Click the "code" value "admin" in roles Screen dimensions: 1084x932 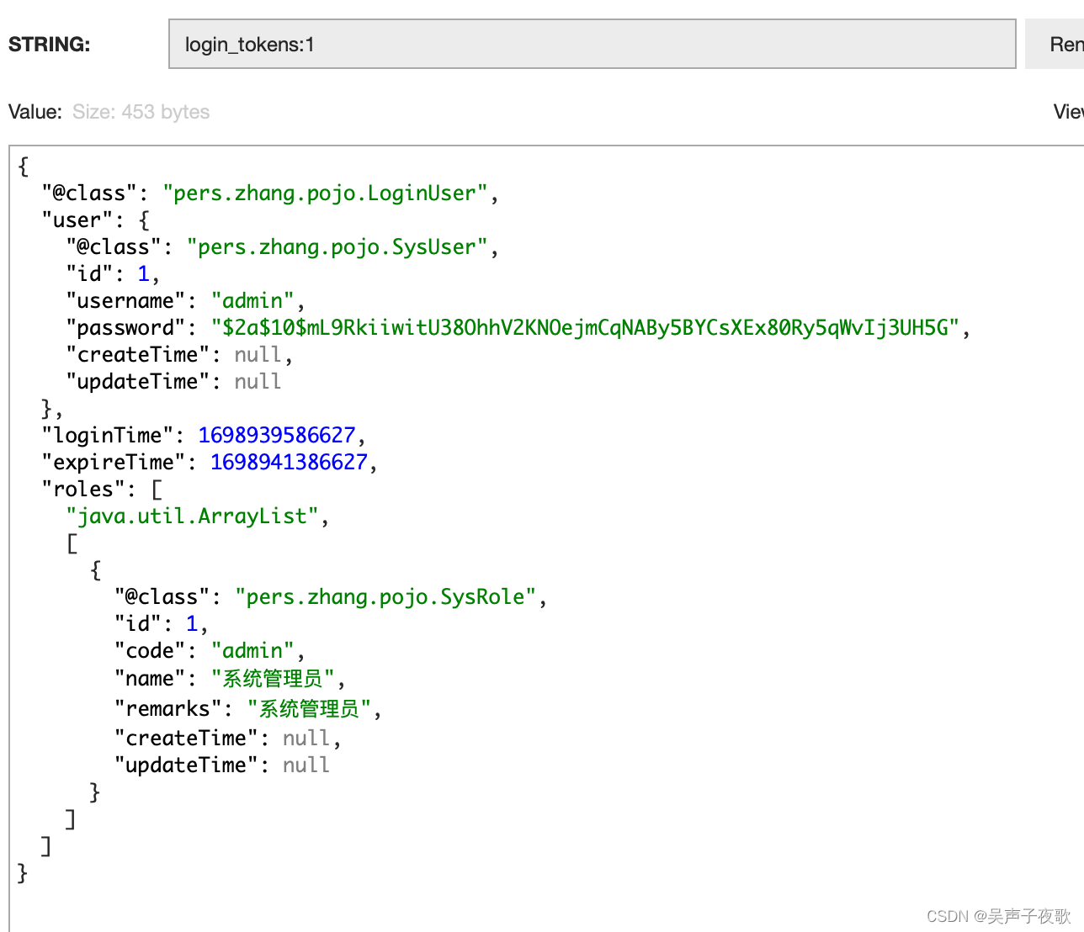252,651
